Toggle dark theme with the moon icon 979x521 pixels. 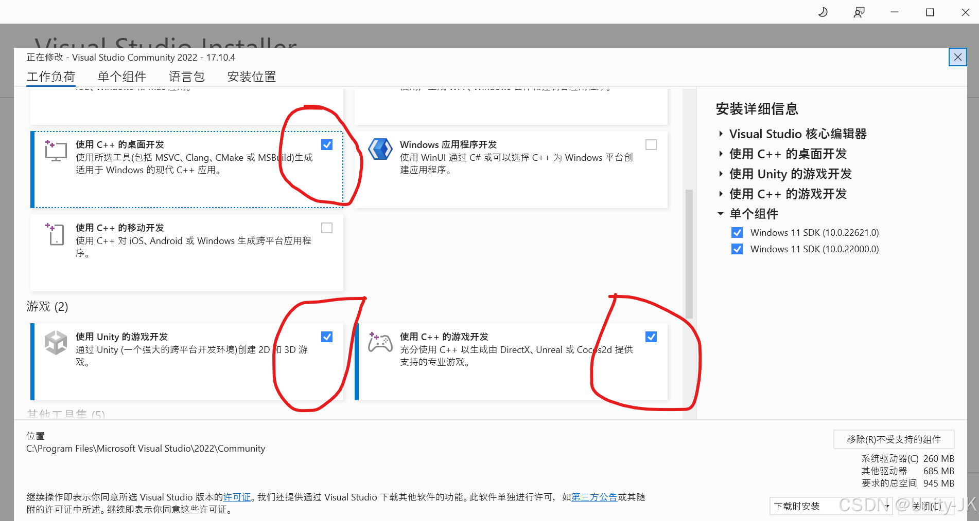pyautogui.click(x=823, y=12)
